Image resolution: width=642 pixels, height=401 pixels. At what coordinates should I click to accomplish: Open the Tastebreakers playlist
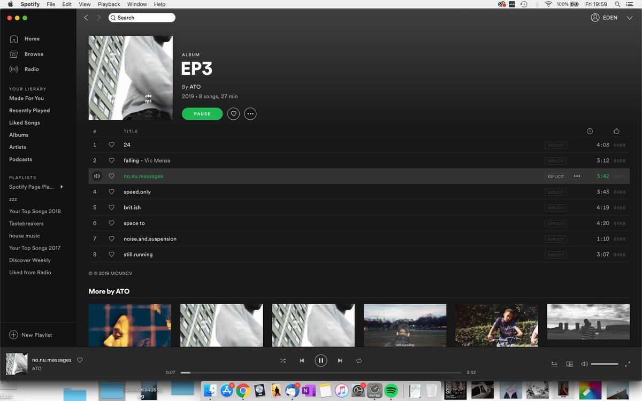pos(26,223)
